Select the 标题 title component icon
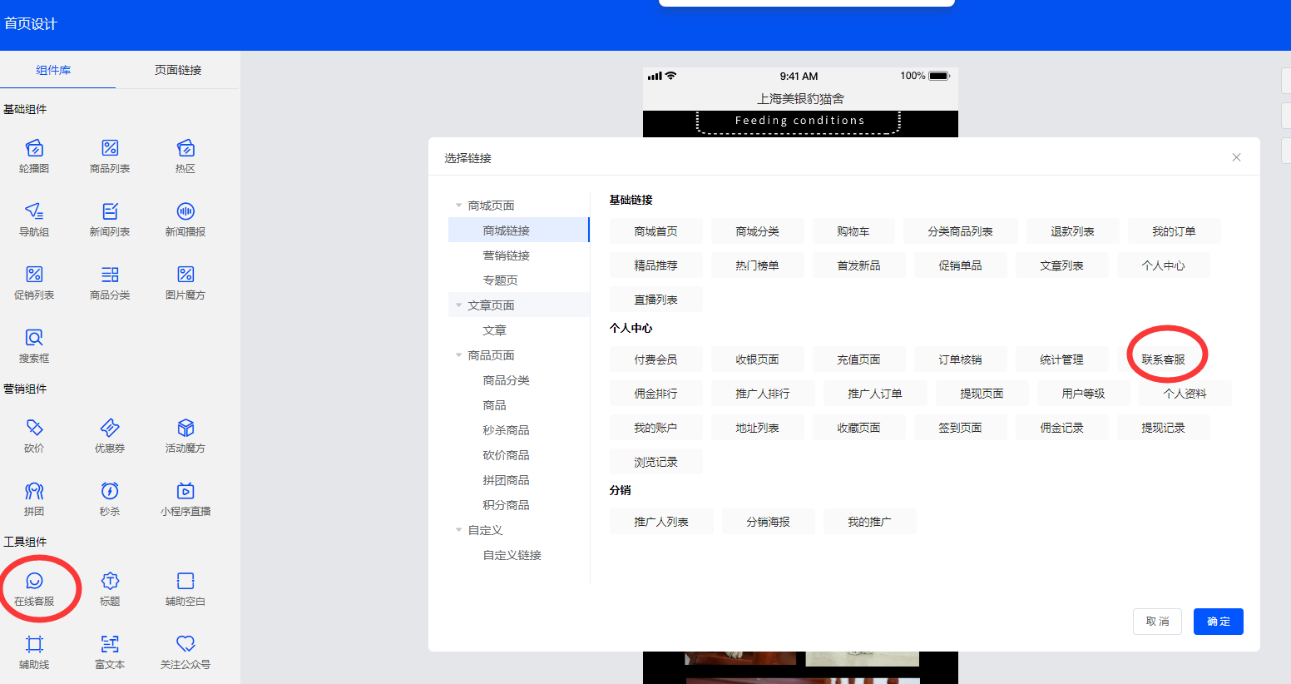This screenshot has height=684, width=1291. coord(110,581)
